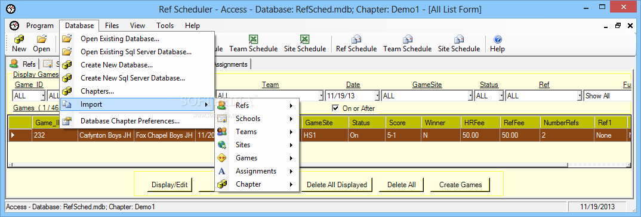The height and width of the screenshot is (217, 641).
Task: Click the Database Chapter Preferences icon
Action: tap(67, 121)
